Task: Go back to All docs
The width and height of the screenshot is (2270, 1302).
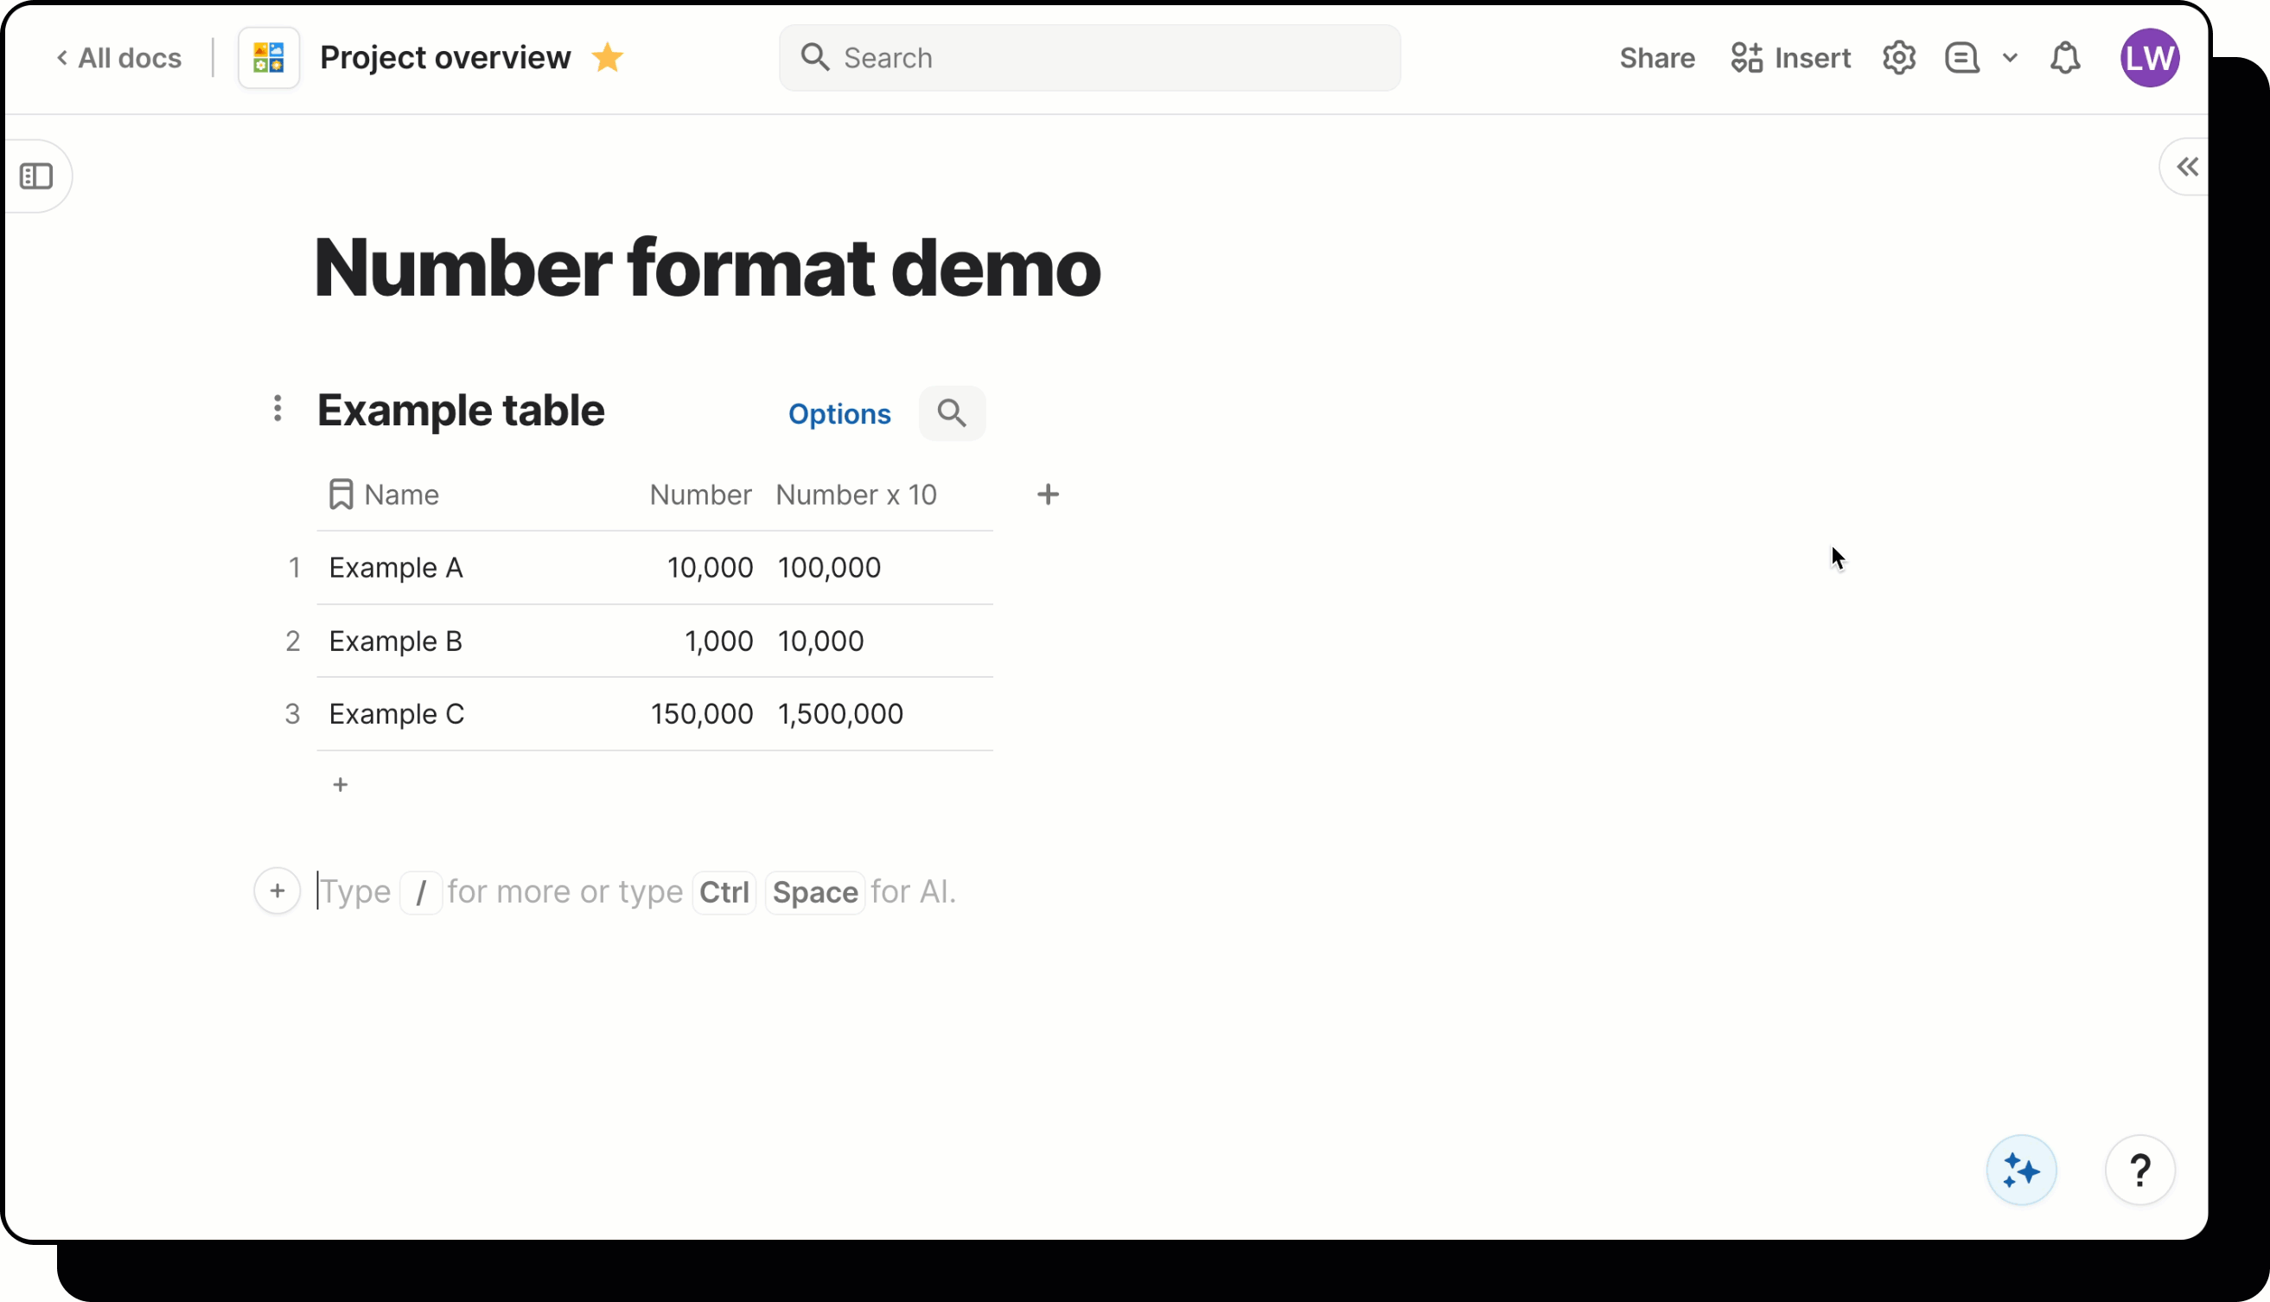Action: point(119,58)
